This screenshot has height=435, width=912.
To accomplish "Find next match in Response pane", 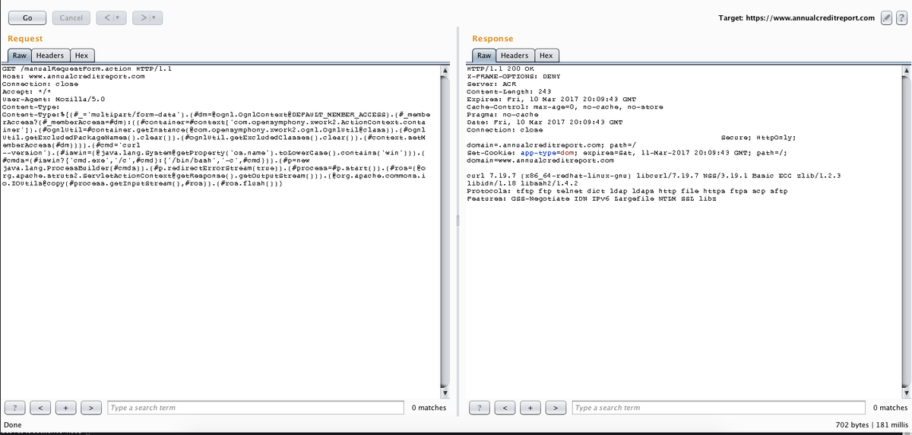I will click(x=557, y=408).
